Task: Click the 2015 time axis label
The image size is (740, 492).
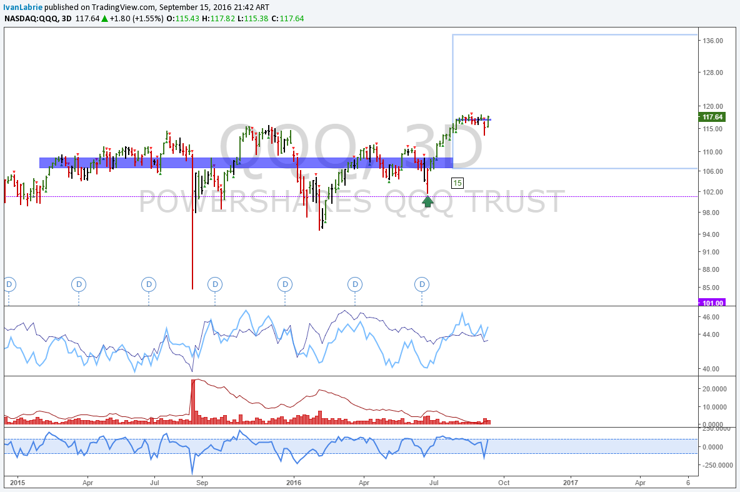Action: point(17,483)
